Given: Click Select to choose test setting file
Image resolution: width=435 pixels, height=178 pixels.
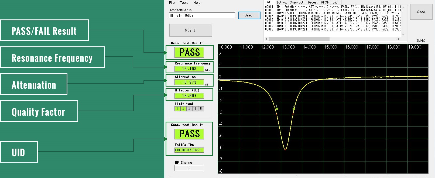Looking at the screenshot, I should (x=249, y=15).
